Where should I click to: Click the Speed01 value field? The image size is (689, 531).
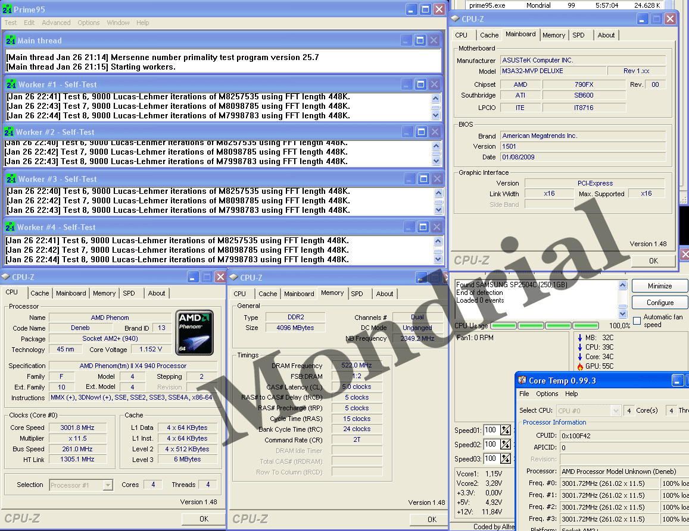tap(491, 430)
